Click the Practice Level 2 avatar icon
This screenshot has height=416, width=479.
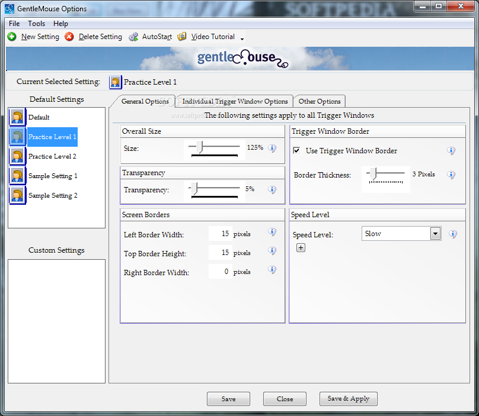(17, 156)
